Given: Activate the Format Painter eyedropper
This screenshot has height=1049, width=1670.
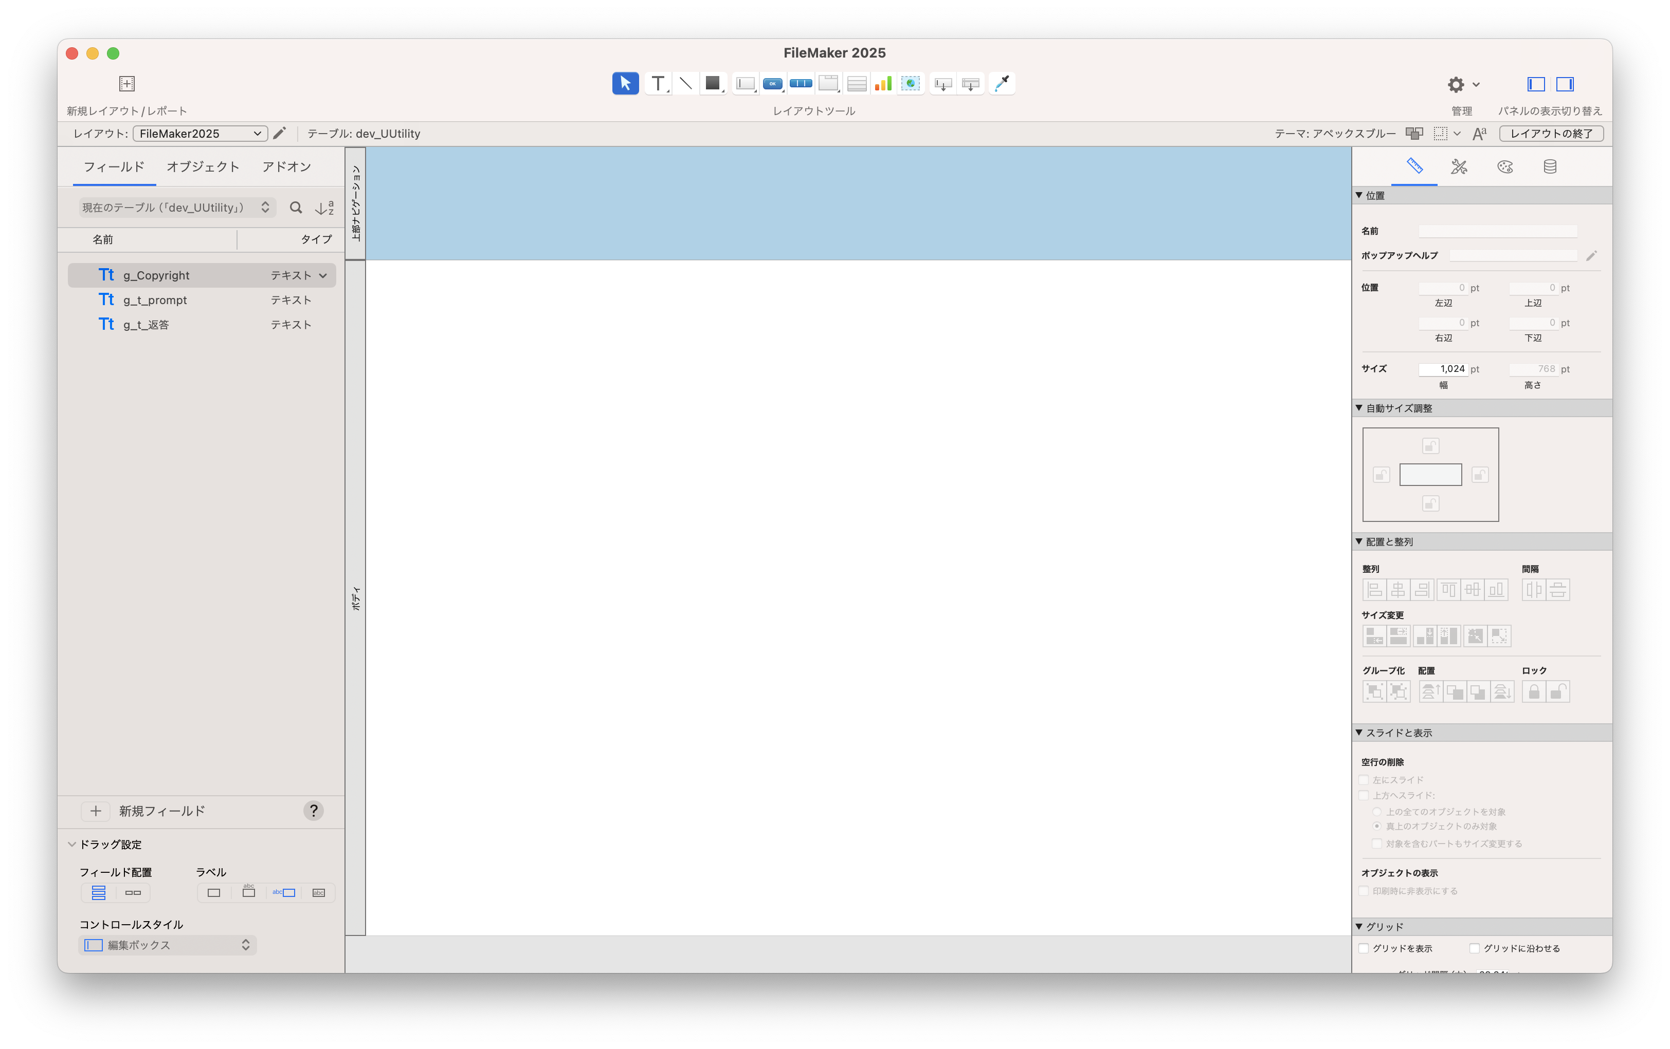Looking at the screenshot, I should [x=1002, y=83].
